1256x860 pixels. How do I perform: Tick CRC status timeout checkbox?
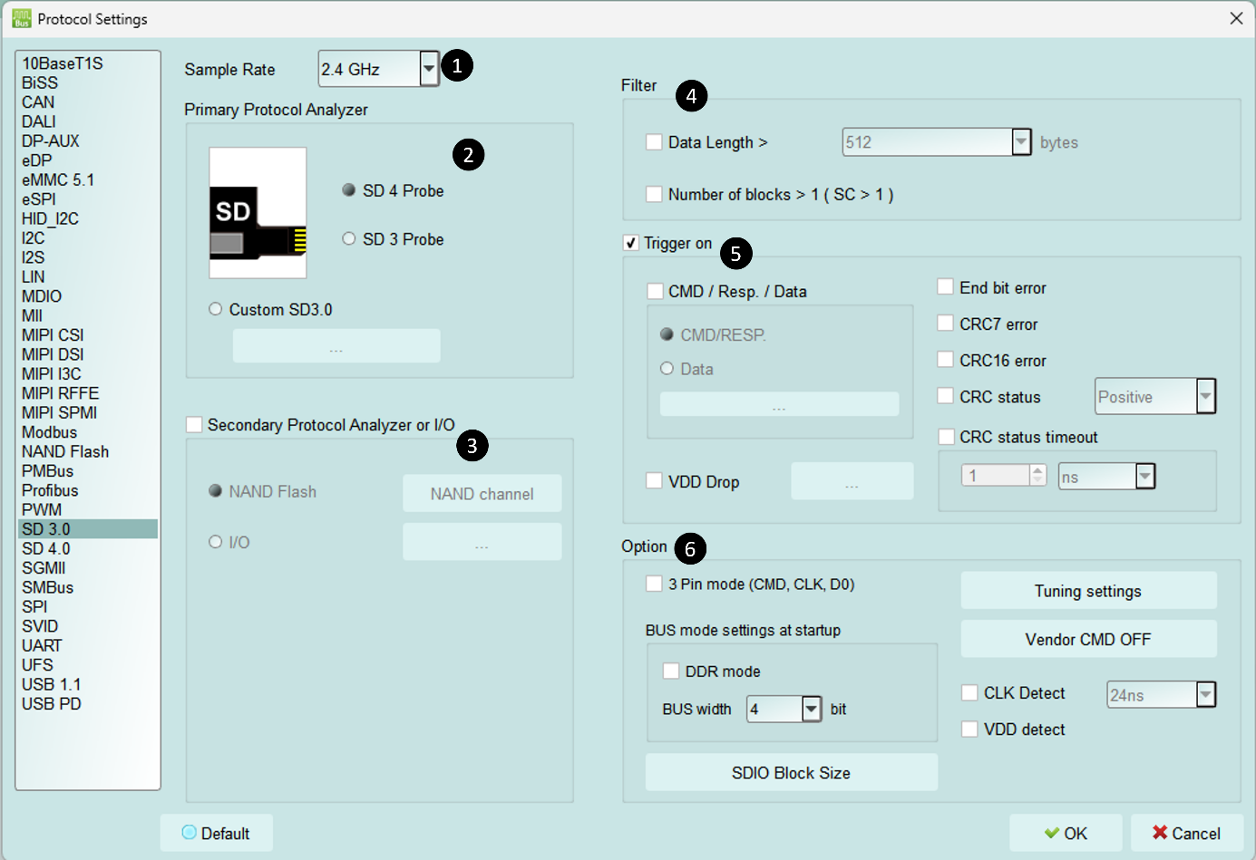[946, 437]
